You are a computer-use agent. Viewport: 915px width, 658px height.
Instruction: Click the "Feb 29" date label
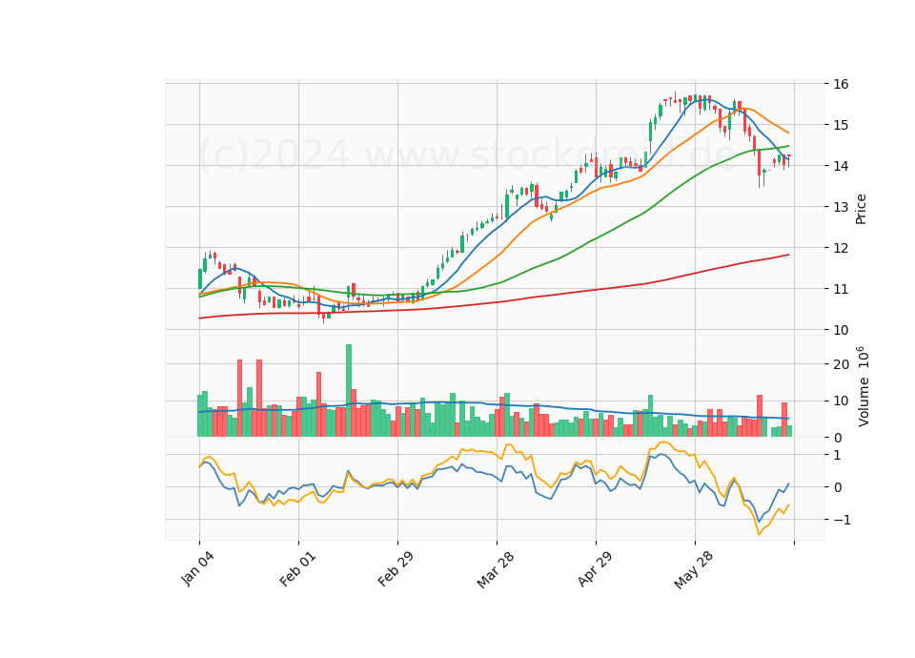396,568
